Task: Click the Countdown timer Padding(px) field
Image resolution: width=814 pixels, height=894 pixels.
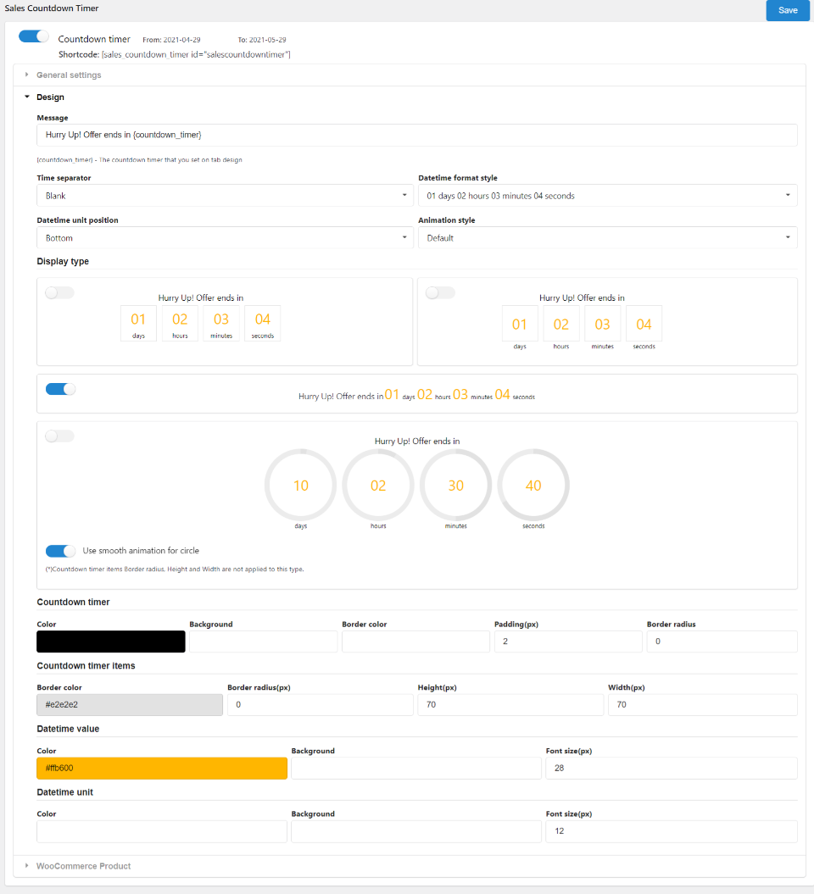Action: [568, 641]
